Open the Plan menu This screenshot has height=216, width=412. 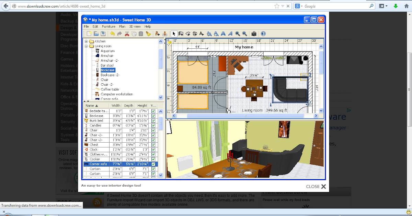pyautogui.click(x=122, y=26)
